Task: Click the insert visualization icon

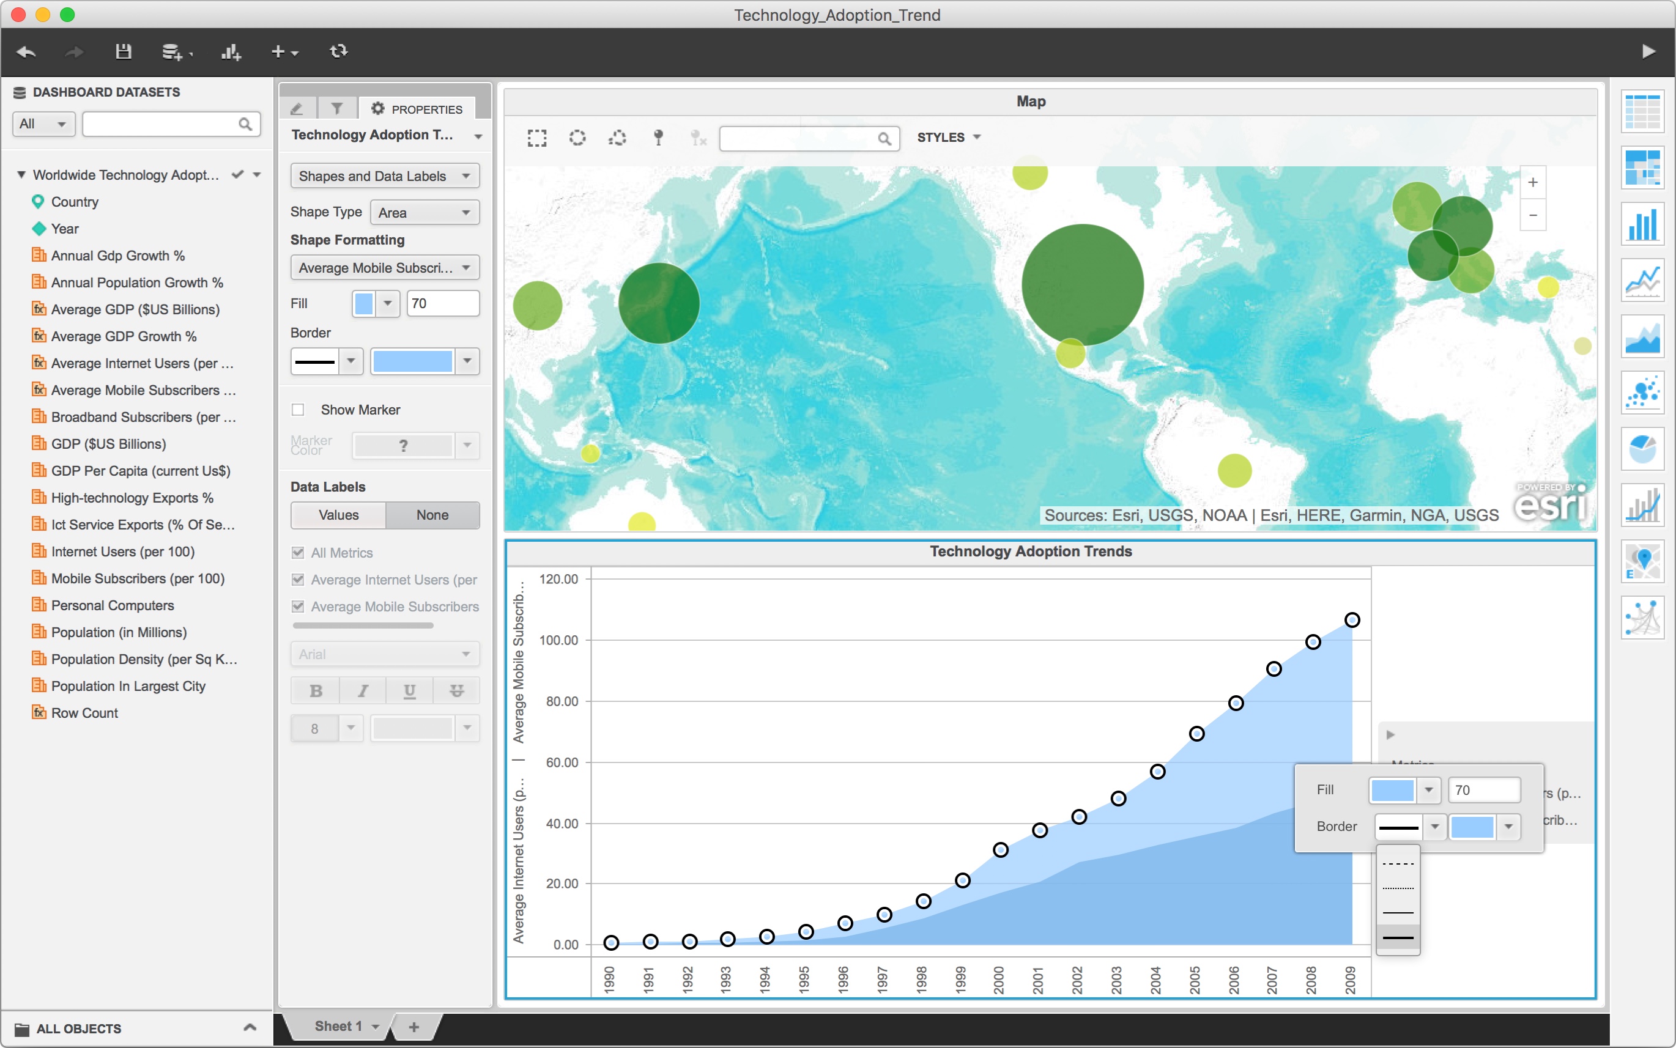Action: [231, 52]
